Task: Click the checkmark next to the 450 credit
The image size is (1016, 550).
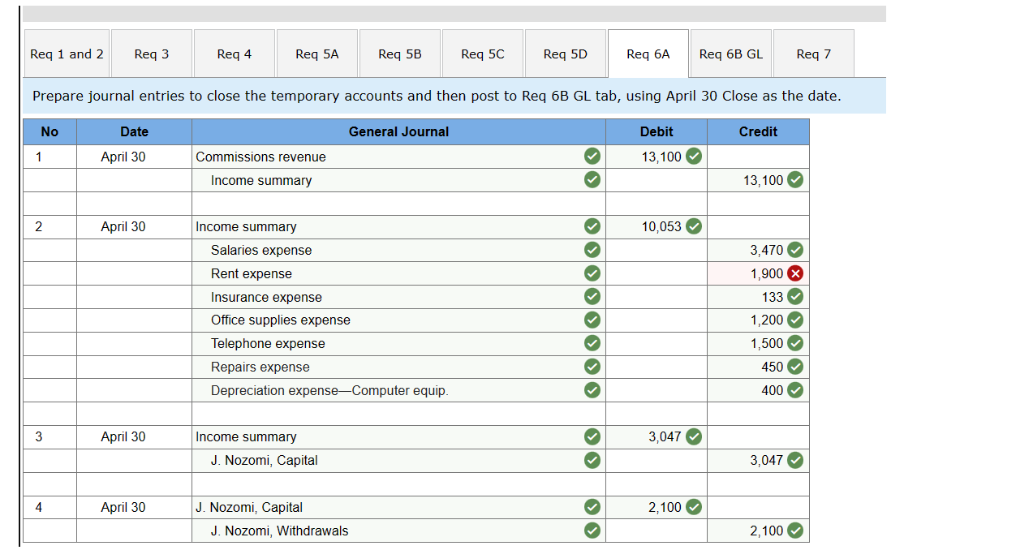Action: click(x=794, y=367)
